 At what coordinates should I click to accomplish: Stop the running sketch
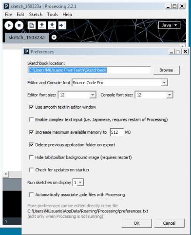(x=19, y=25)
